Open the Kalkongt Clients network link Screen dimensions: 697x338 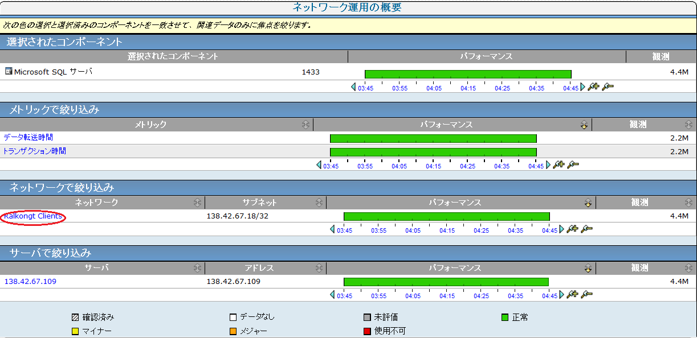click(33, 216)
